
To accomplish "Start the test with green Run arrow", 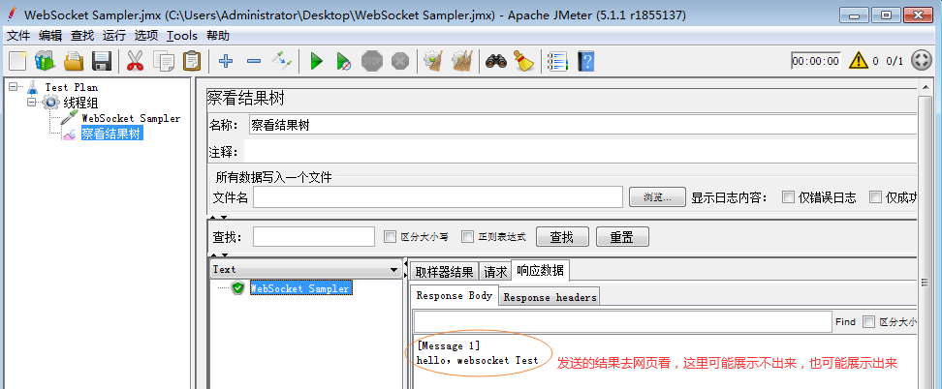I will point(316,61).
